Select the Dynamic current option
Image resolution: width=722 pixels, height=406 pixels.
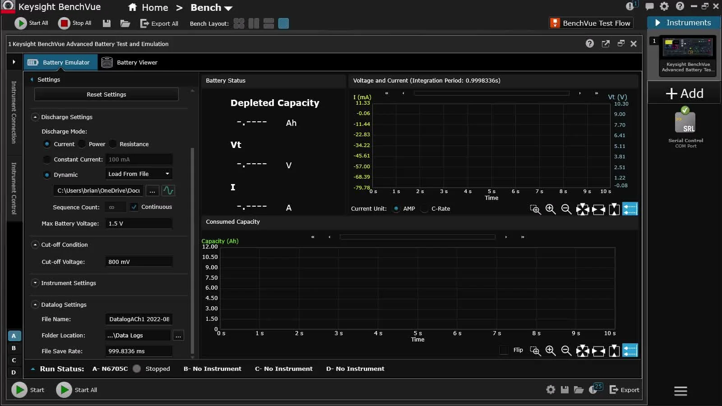point(47,175)
